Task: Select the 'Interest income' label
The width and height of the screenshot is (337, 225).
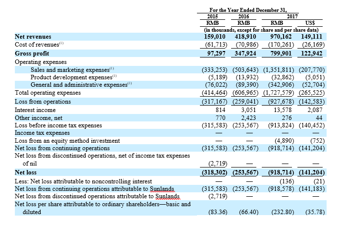Action: point(35,110)
